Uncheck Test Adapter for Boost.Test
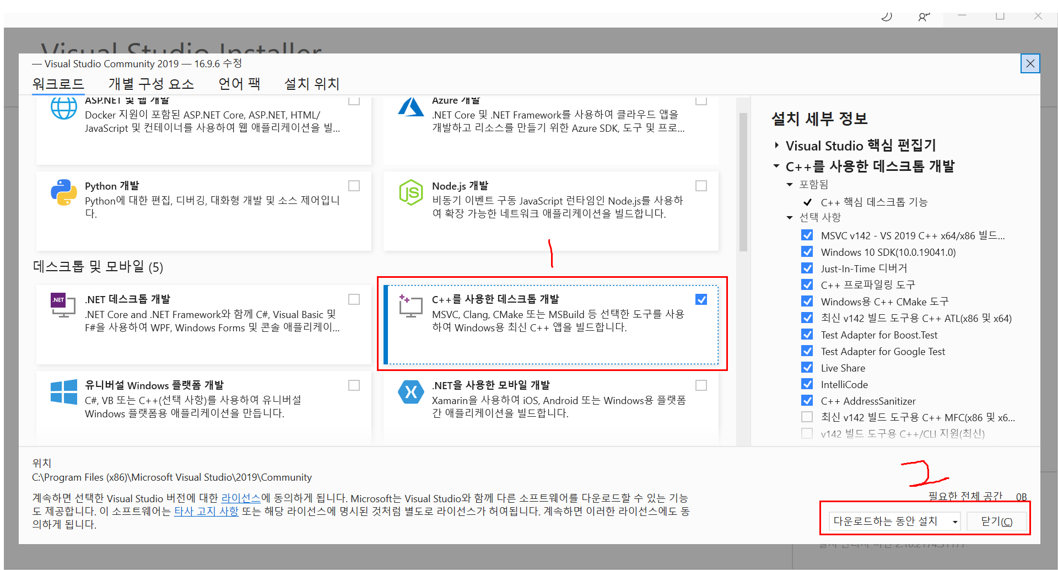The height and width of the screenshot is (570, 1058). pyautogui.click(x=807, y=335)
